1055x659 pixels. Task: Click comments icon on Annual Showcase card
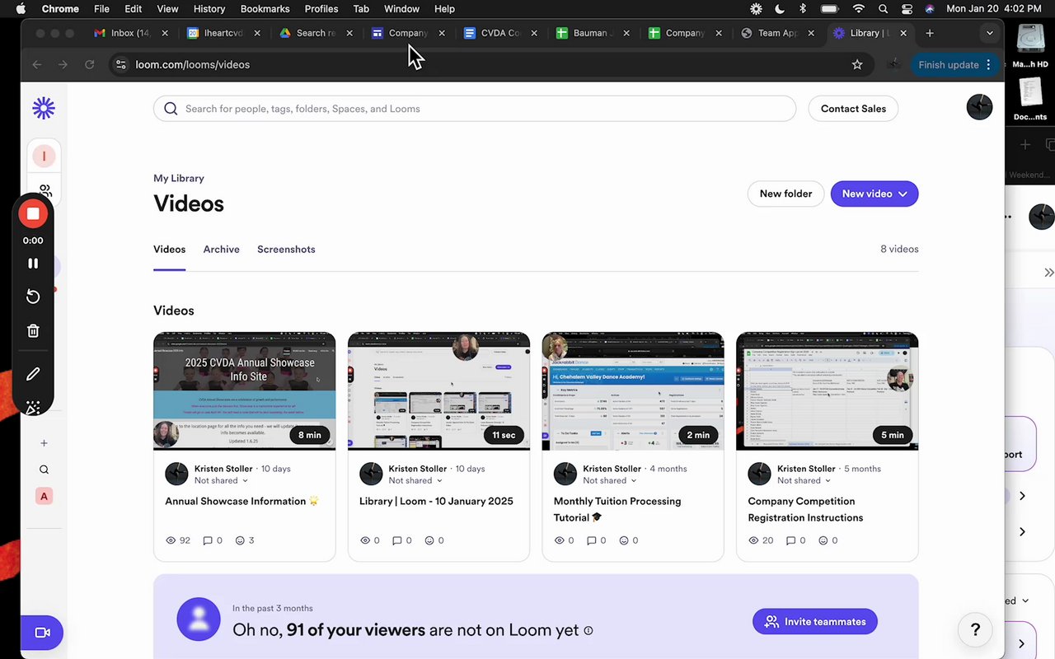pos(209,540)
